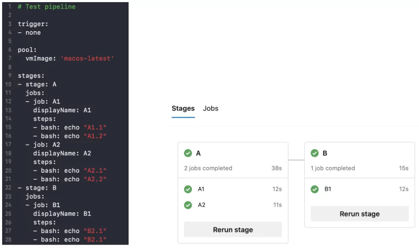Click the "A2.1" echo string
Image resolution: width=419 pixels, height=248 pixels.
pyautogui.click(x=95, y=171)
